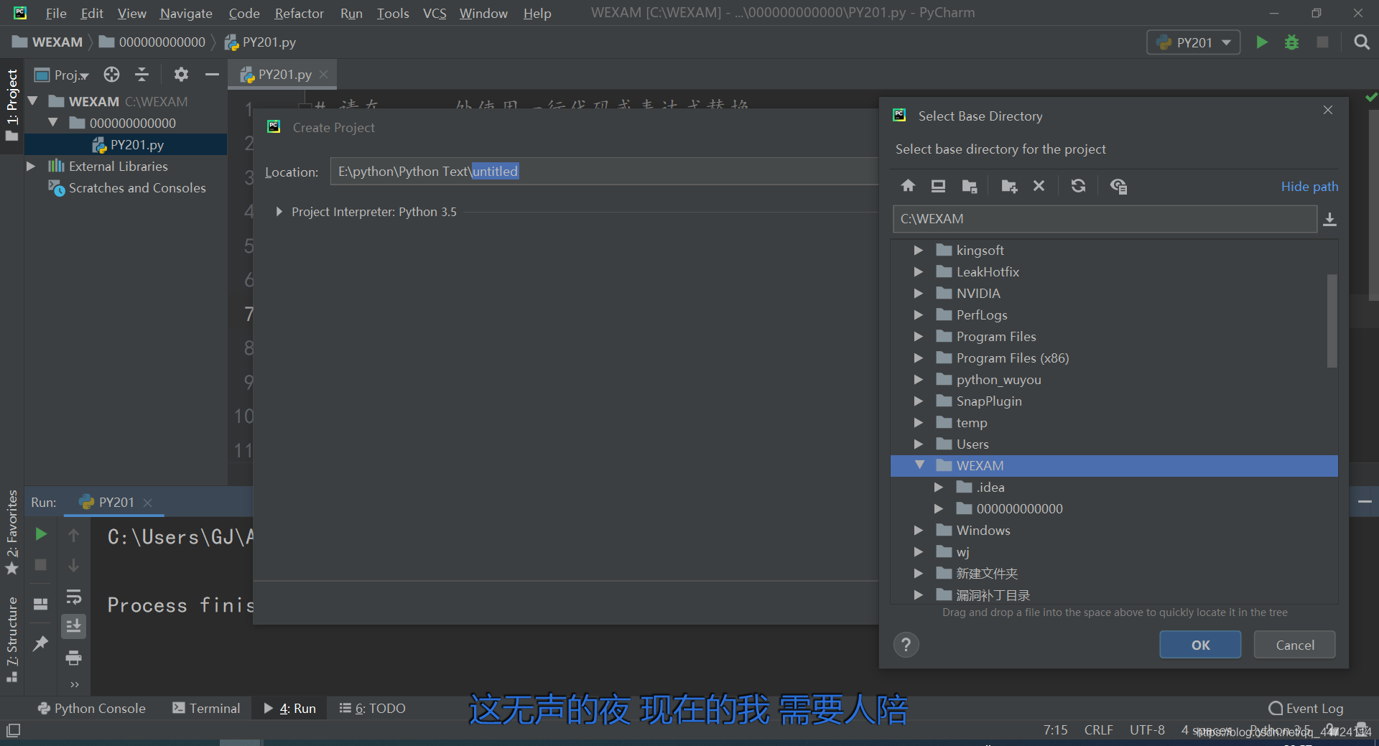Image resolution: width=1379 pixels, height=746 pixels.
Task: Cancel the Select Base Directory dialog
Action: coord(1294,645)
